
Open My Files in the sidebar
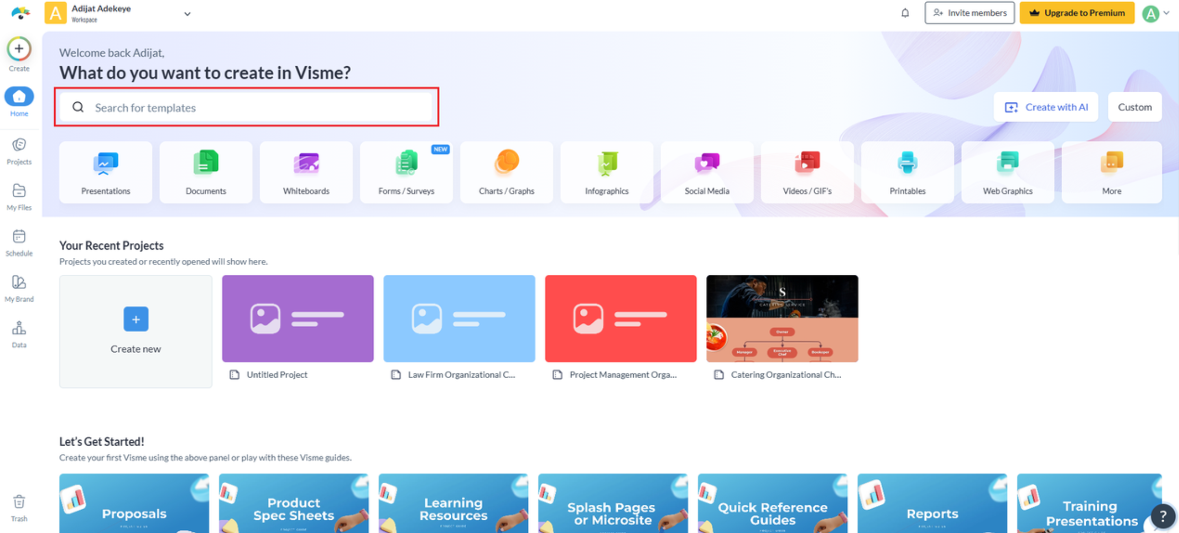click(19, 197)
